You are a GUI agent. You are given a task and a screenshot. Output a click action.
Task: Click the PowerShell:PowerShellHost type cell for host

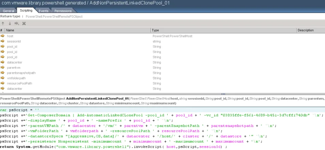point(172,36)
